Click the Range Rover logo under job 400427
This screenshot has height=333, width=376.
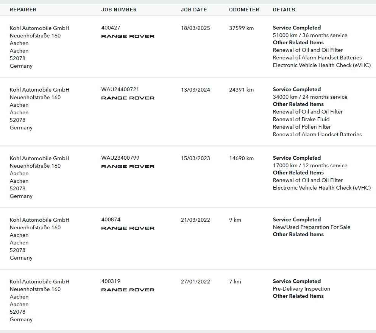(128, 36)
